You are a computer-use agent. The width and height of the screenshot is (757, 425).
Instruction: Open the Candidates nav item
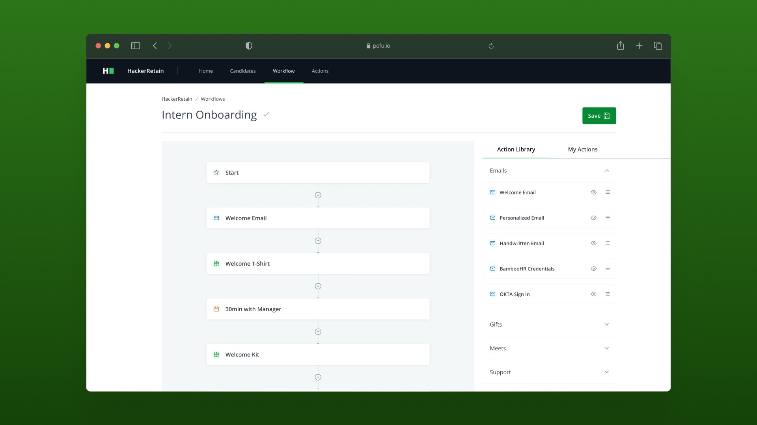click(243, 71)
